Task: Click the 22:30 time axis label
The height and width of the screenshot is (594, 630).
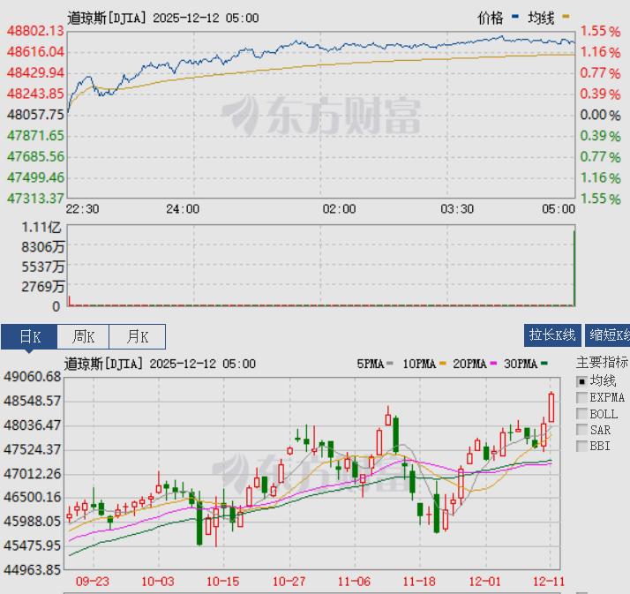Action: tap(82, 209)
